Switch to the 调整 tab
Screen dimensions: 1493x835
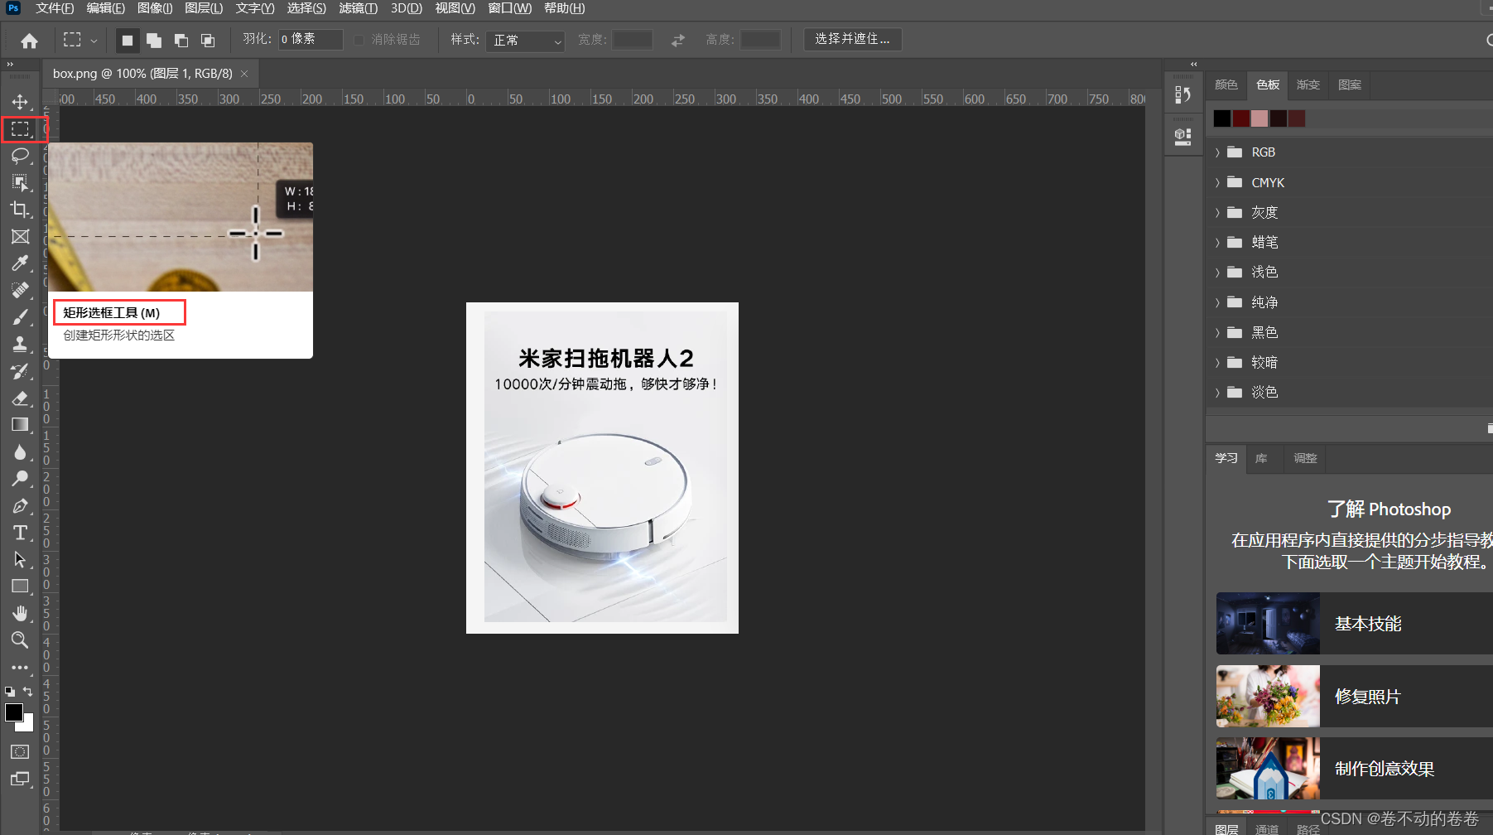[1305, 458]
